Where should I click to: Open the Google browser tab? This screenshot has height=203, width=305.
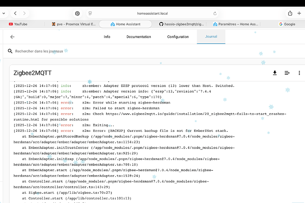point(286,24)
